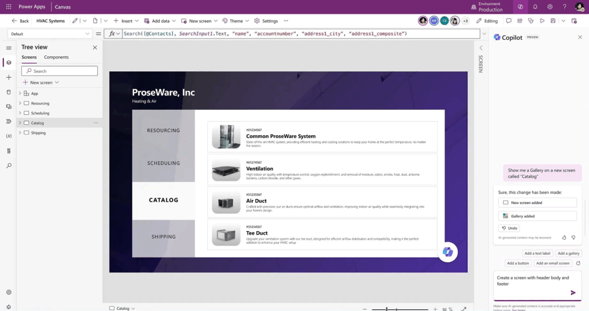589x311 pixels.
Task: Expand the formula bar chevron
Action: coord(484,34)
